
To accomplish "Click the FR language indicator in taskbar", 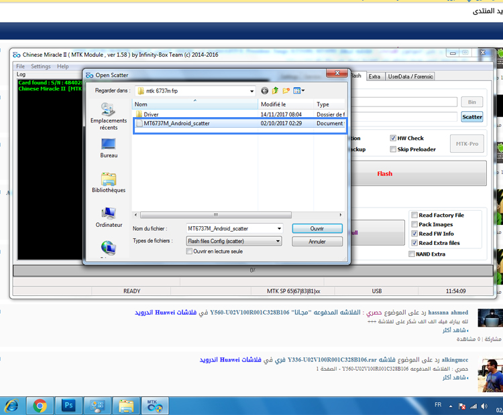I will pyautogui.click(x=438, y=405).
